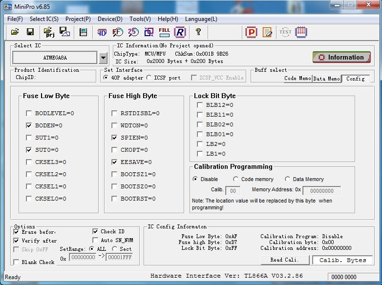The image size is (382, 285).
Task: Click the grayed TEST icon
Action: pyautogui.click(x=285, y=32)
